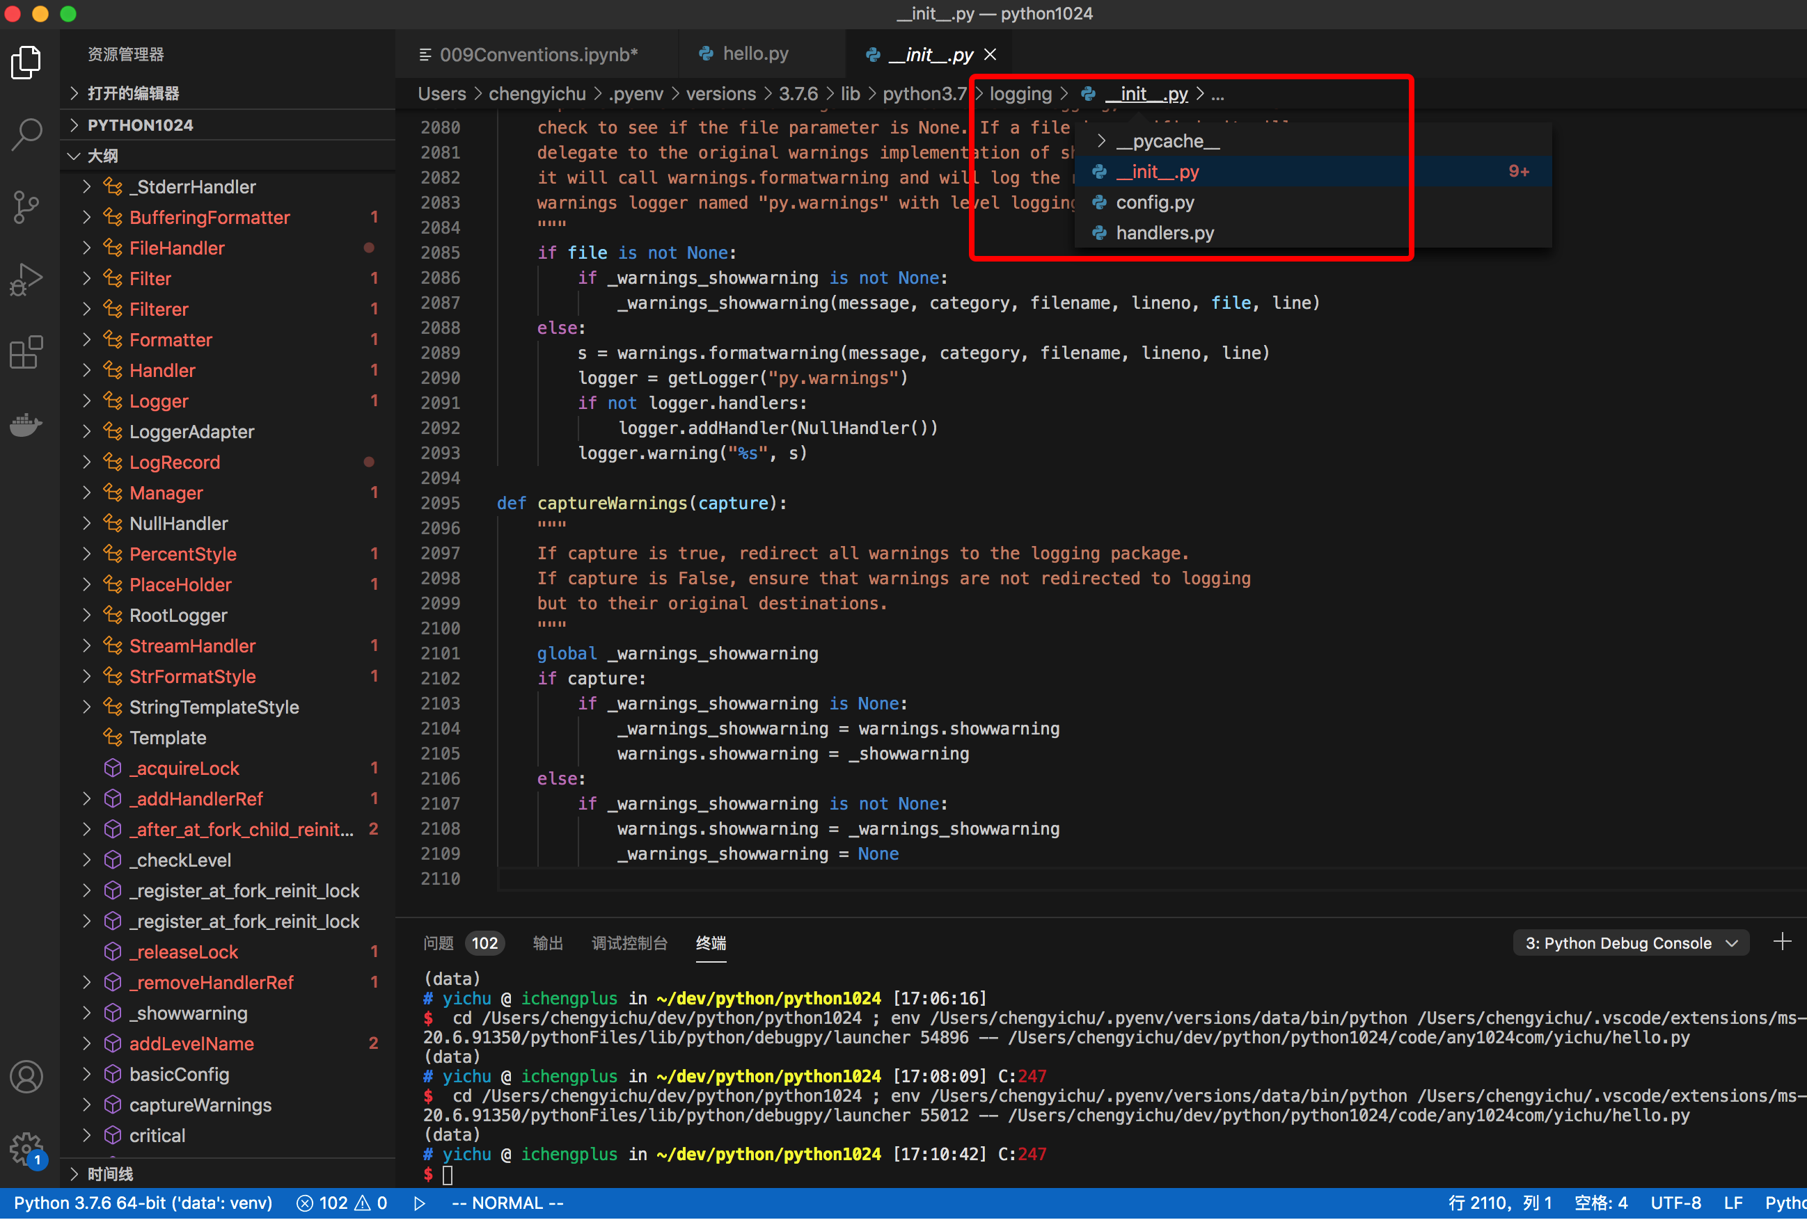Open the Source Control view icon
This screenshot has height=1220, width=1807.
[x=26, y=207]
